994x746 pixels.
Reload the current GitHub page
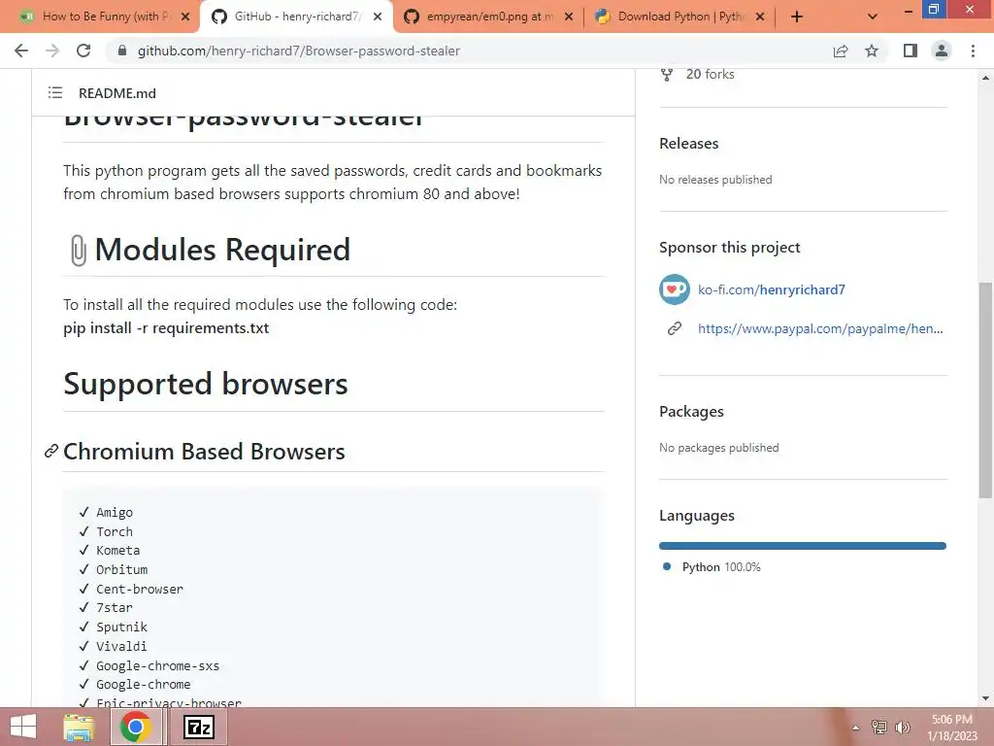point(83,51)
